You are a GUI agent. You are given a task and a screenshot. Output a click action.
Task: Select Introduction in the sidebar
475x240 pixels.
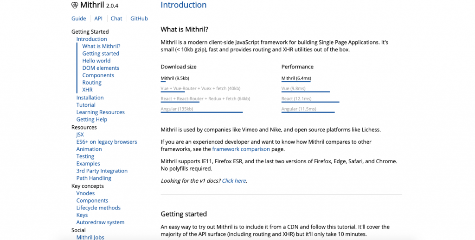point(91,39)
